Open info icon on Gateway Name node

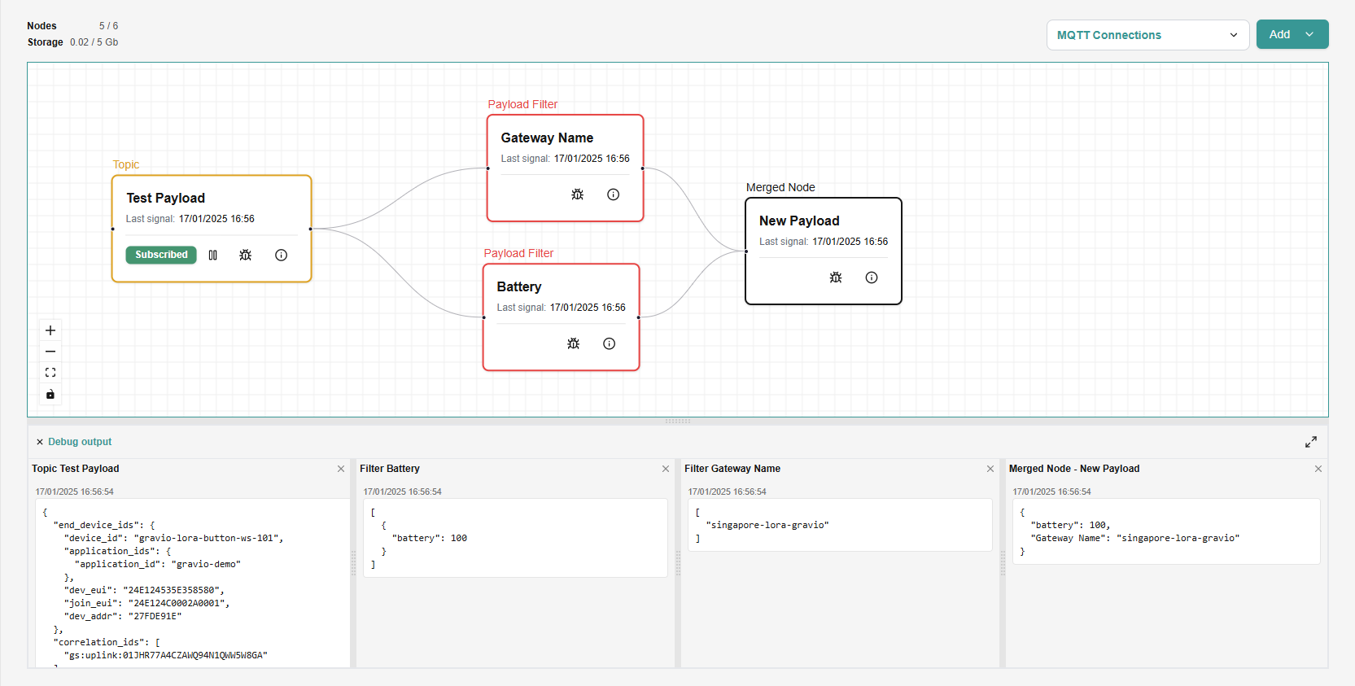613,194
